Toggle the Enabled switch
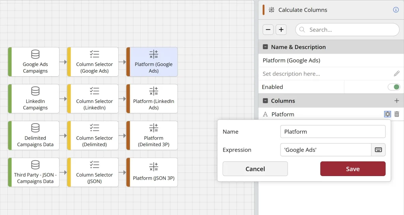 [394, 87]
